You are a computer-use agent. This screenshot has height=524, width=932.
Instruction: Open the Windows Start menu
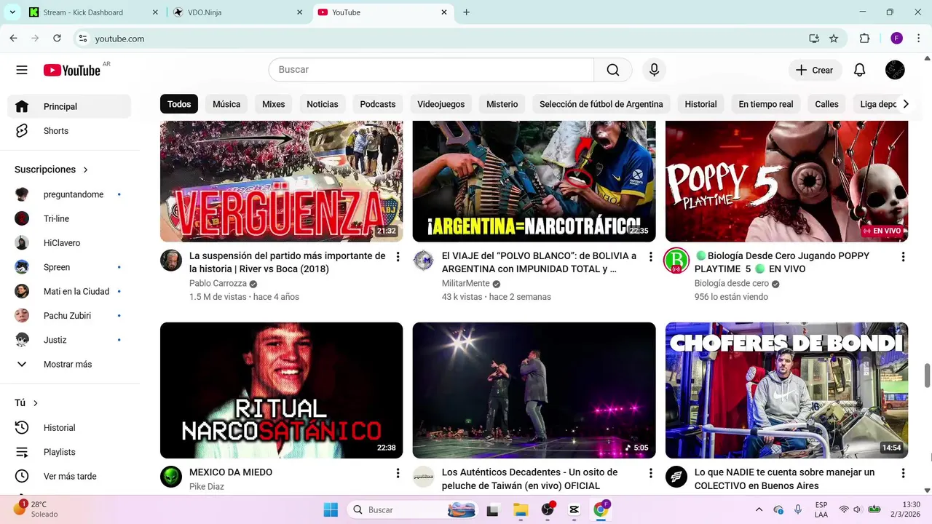tap(331, 509)
